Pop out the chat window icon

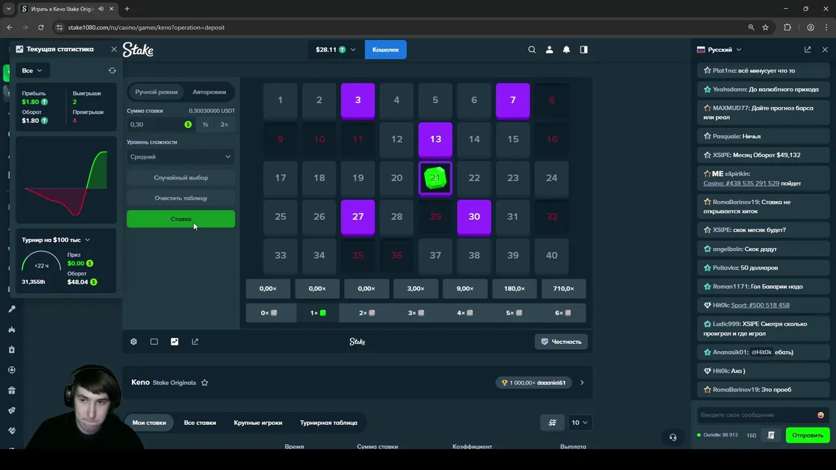tap(808, 50)
